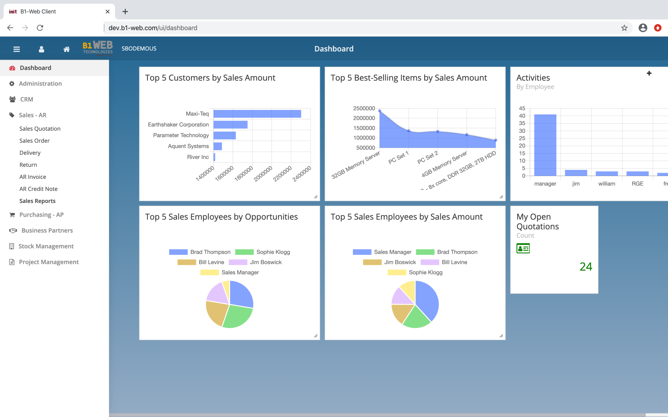The height and width of the screenshot is (417, 668).
Task: Click Sales Quotation in the sidebar
Action: [39, 128]
